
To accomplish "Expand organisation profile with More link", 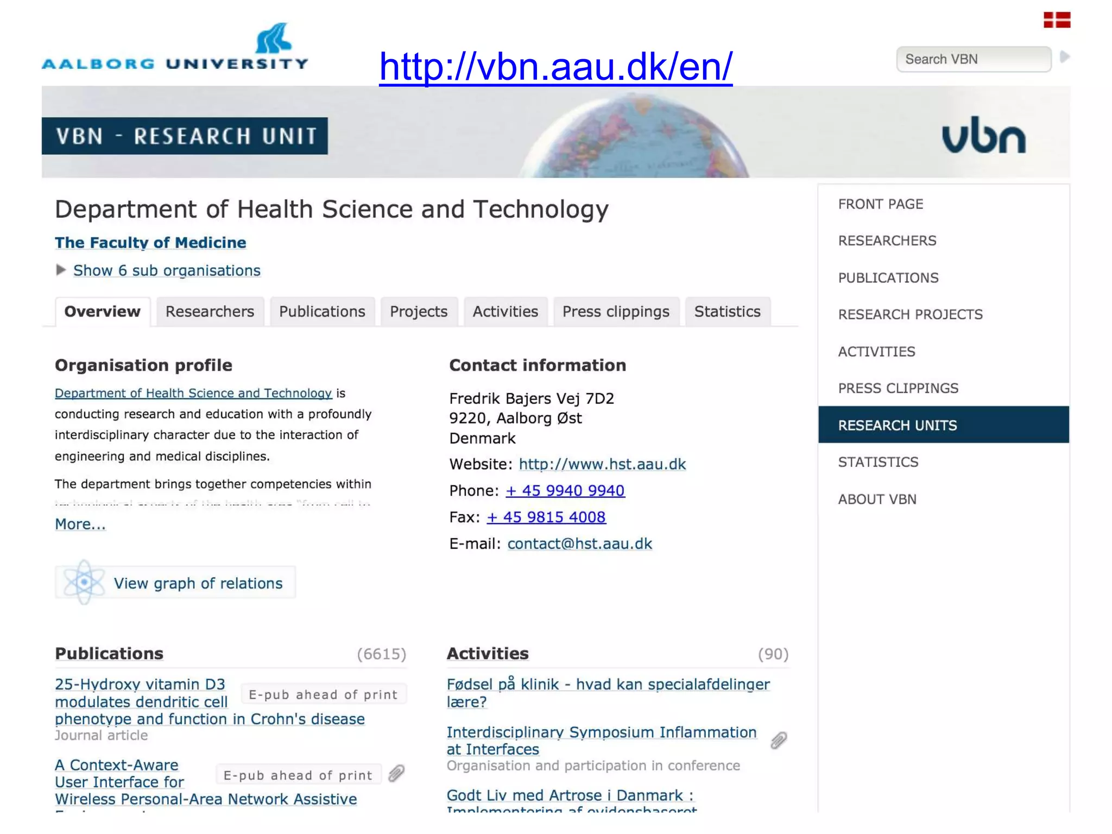I will [x=80, y=524].
